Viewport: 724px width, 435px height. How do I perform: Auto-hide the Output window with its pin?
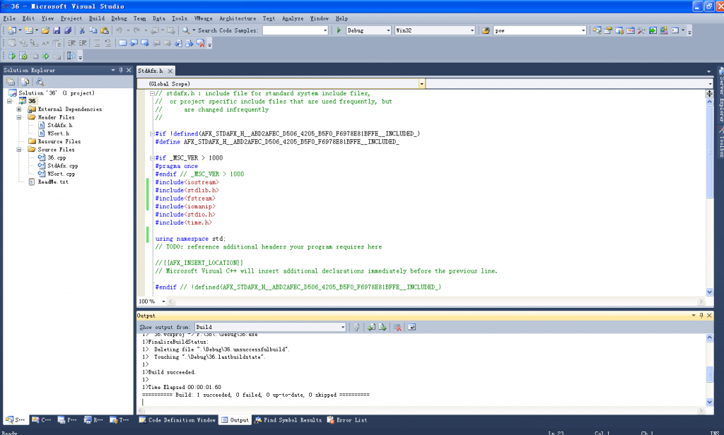point(701,316)
